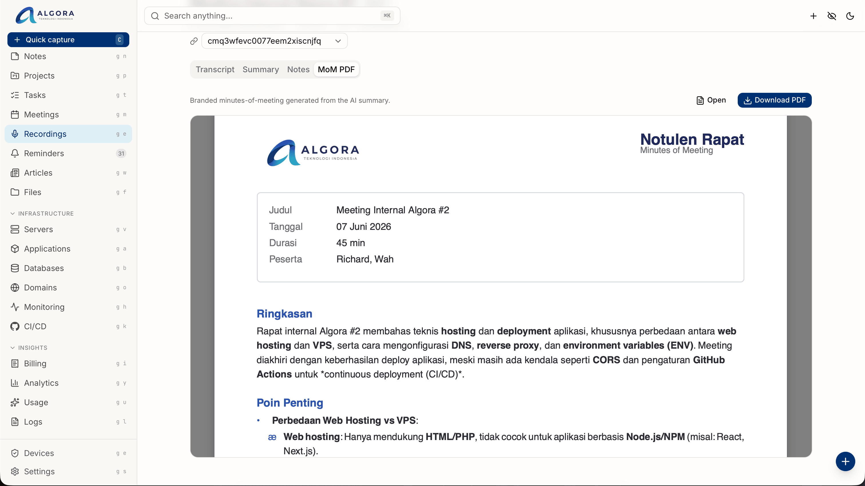
Task: Open the Databases cylinder icon
Action: 15,268
